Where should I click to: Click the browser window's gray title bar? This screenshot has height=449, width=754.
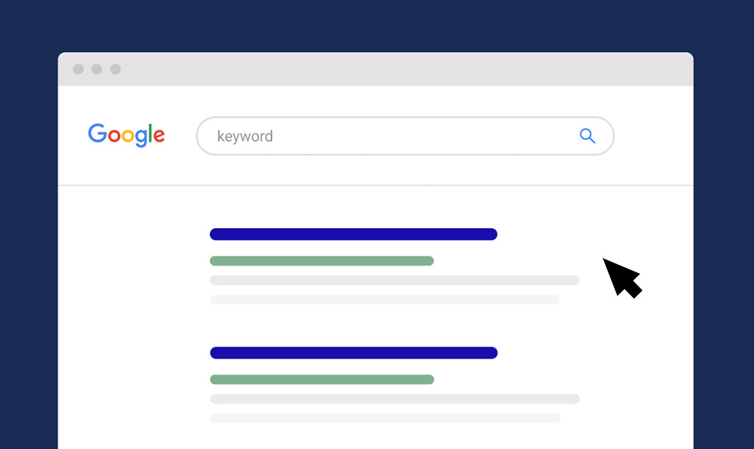click(x=398, y=69)
